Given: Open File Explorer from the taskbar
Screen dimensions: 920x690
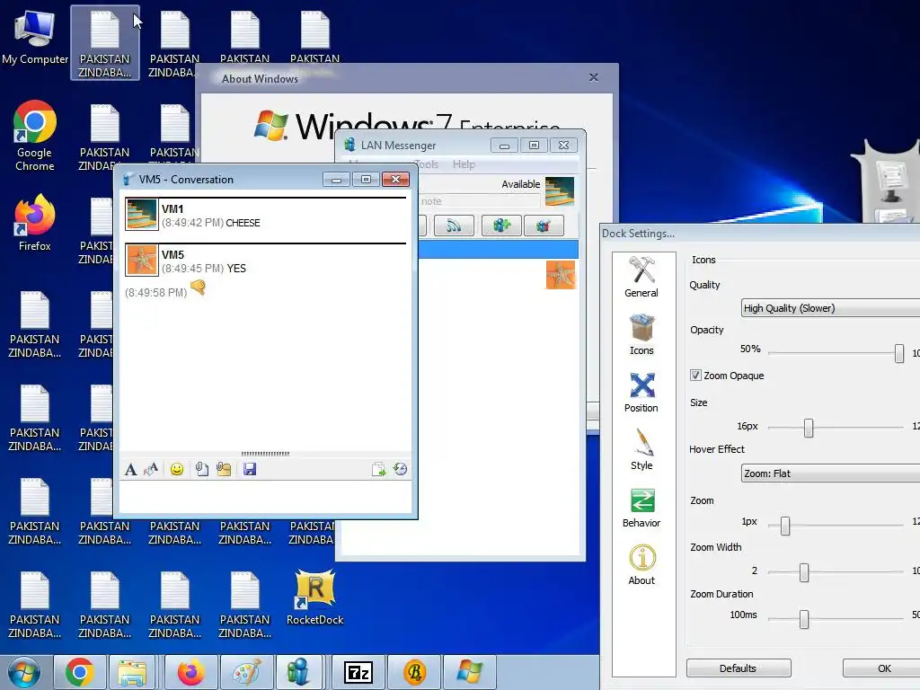Looking at the screenshot, I should click(132, 672).
